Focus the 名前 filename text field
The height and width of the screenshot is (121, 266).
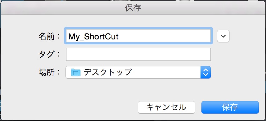click(138, 36)
